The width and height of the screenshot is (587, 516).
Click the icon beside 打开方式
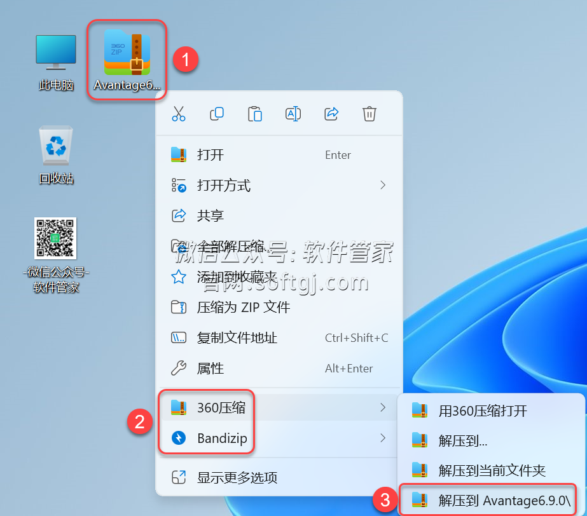pyautogui.click(x=179, y=185)
